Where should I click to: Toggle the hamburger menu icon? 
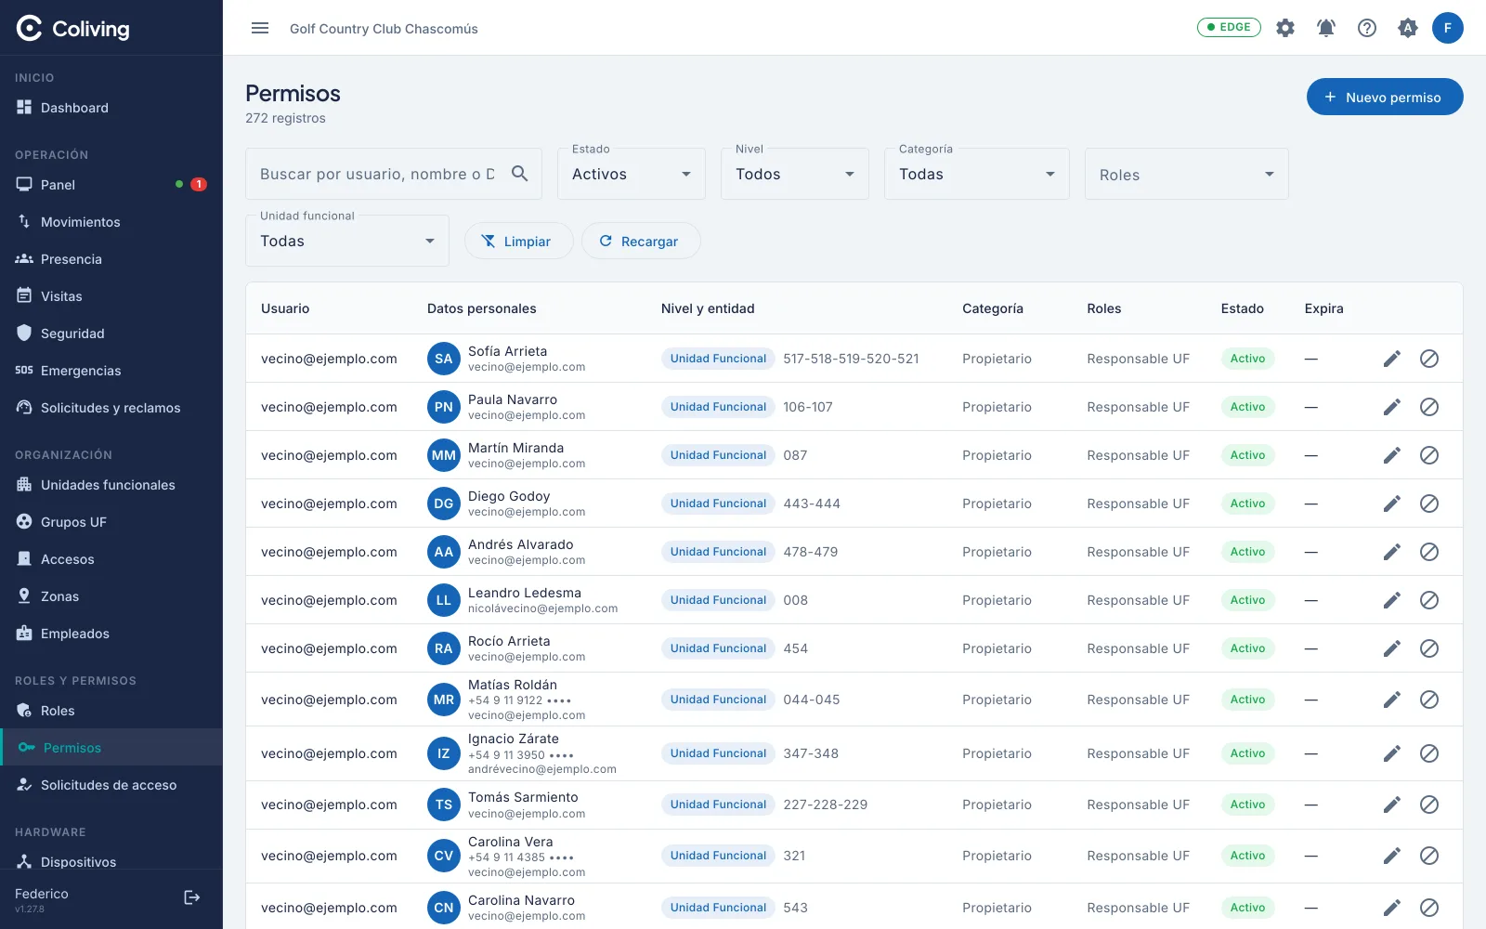click(260, 28)
